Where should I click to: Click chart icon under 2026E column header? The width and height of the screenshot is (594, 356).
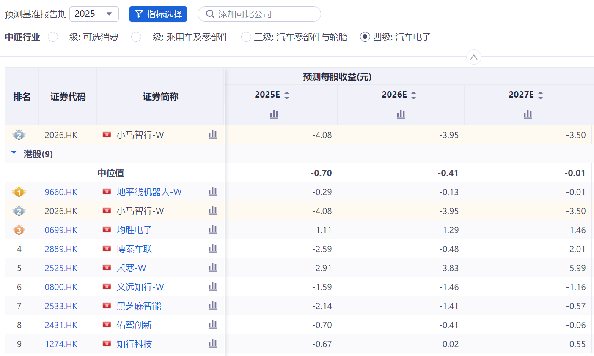pos(401,114)
